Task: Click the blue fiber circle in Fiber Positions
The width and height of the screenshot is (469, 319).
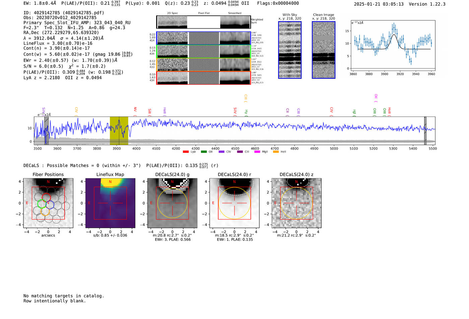Action: 50,205
